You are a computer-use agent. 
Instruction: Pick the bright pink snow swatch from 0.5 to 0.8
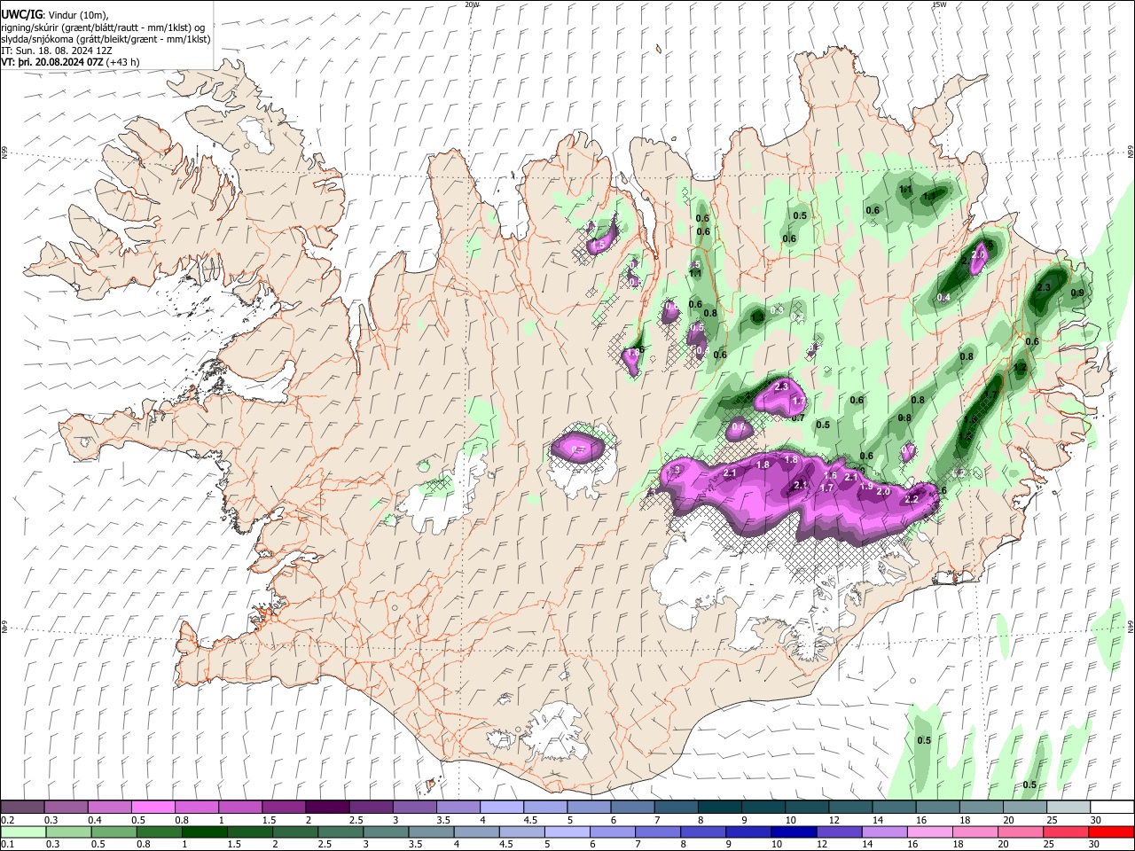153,808
